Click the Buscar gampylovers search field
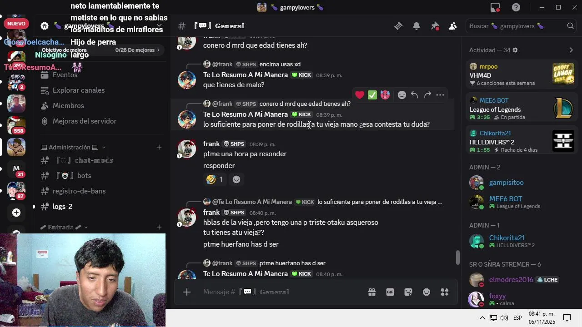The height and width of the screenshot is (327, 582). point(521,26)
